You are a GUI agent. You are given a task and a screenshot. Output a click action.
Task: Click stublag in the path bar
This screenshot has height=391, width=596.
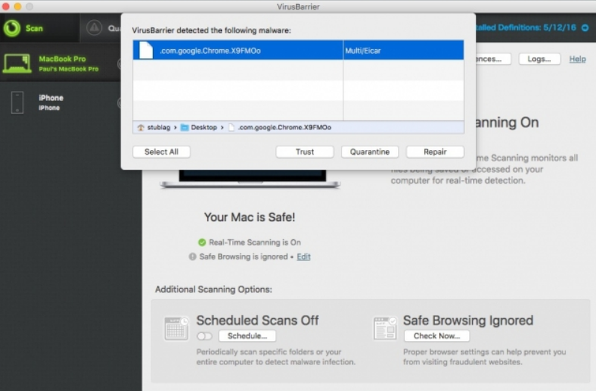(x=159, y=127)
